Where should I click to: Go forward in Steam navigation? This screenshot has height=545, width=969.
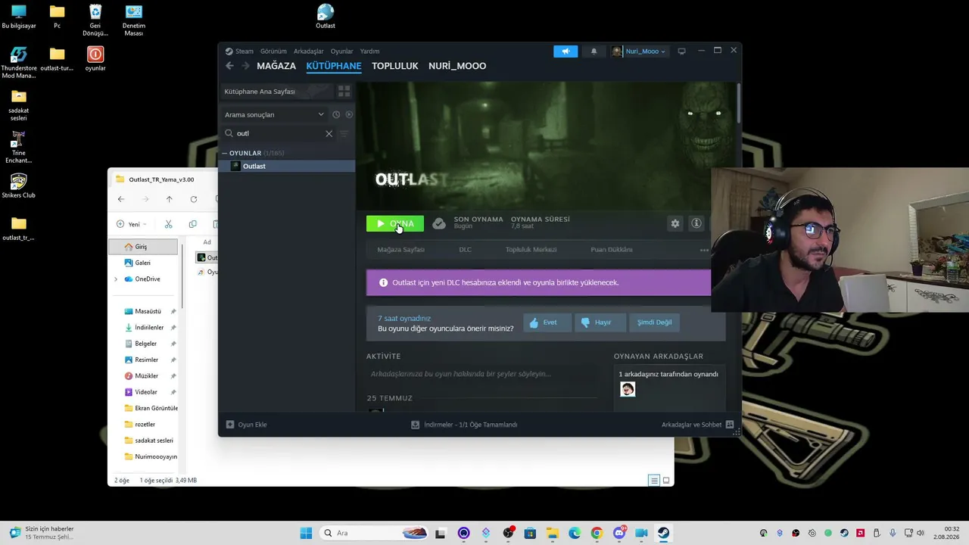click(245, 66)
